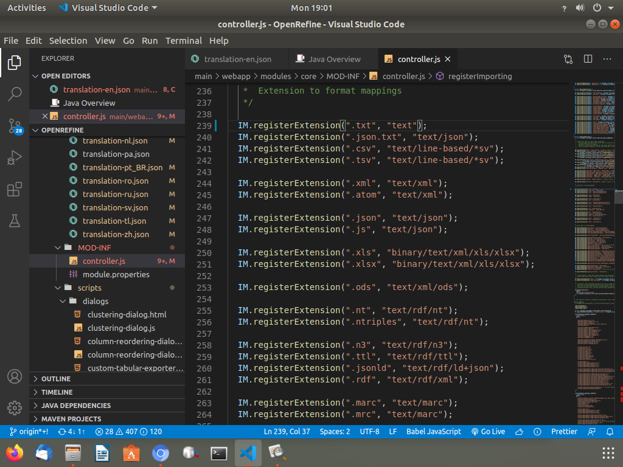This screenshot has height=467, width=623.
Task: Open the Testing flask icon view
Action: click(x=15, y=221)
